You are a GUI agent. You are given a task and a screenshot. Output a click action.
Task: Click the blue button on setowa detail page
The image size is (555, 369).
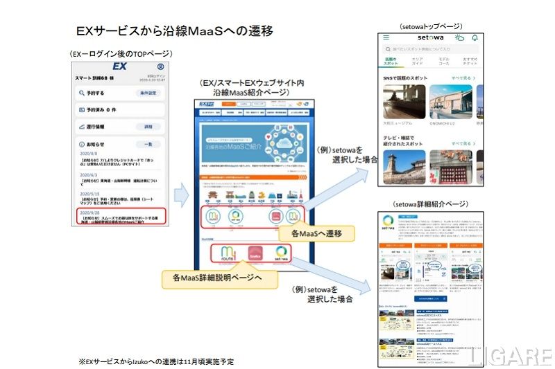click(430, 298)
